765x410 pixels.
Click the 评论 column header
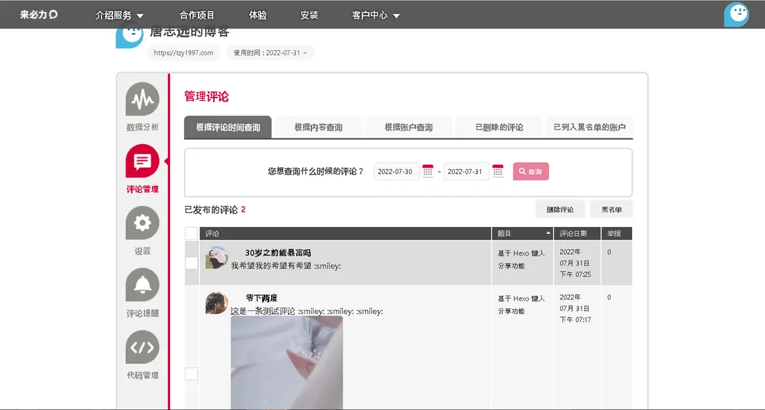click(346, 233)
